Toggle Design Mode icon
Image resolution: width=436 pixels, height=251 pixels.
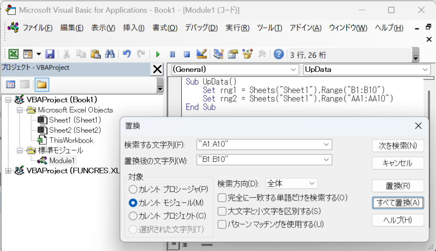pyautogui.click(x=201, y=54)
